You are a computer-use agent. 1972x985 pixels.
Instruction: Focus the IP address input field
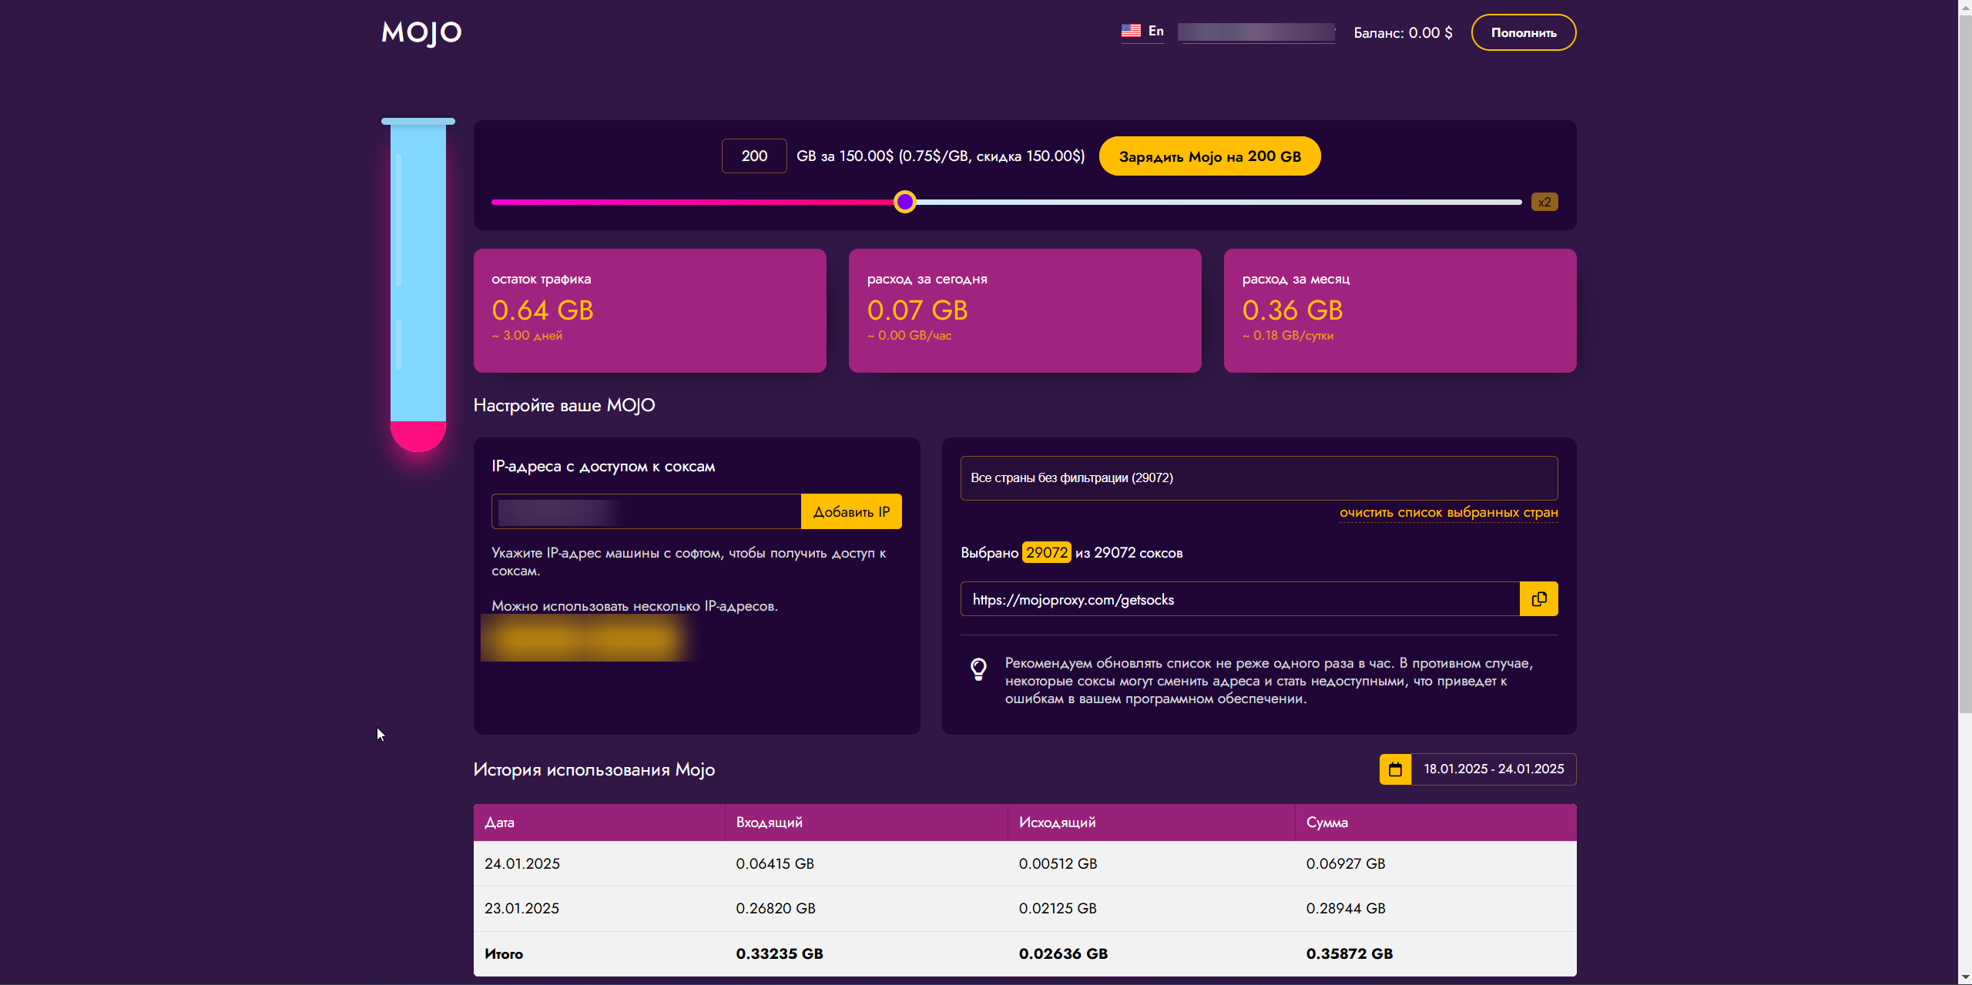[x=646, y=511]
